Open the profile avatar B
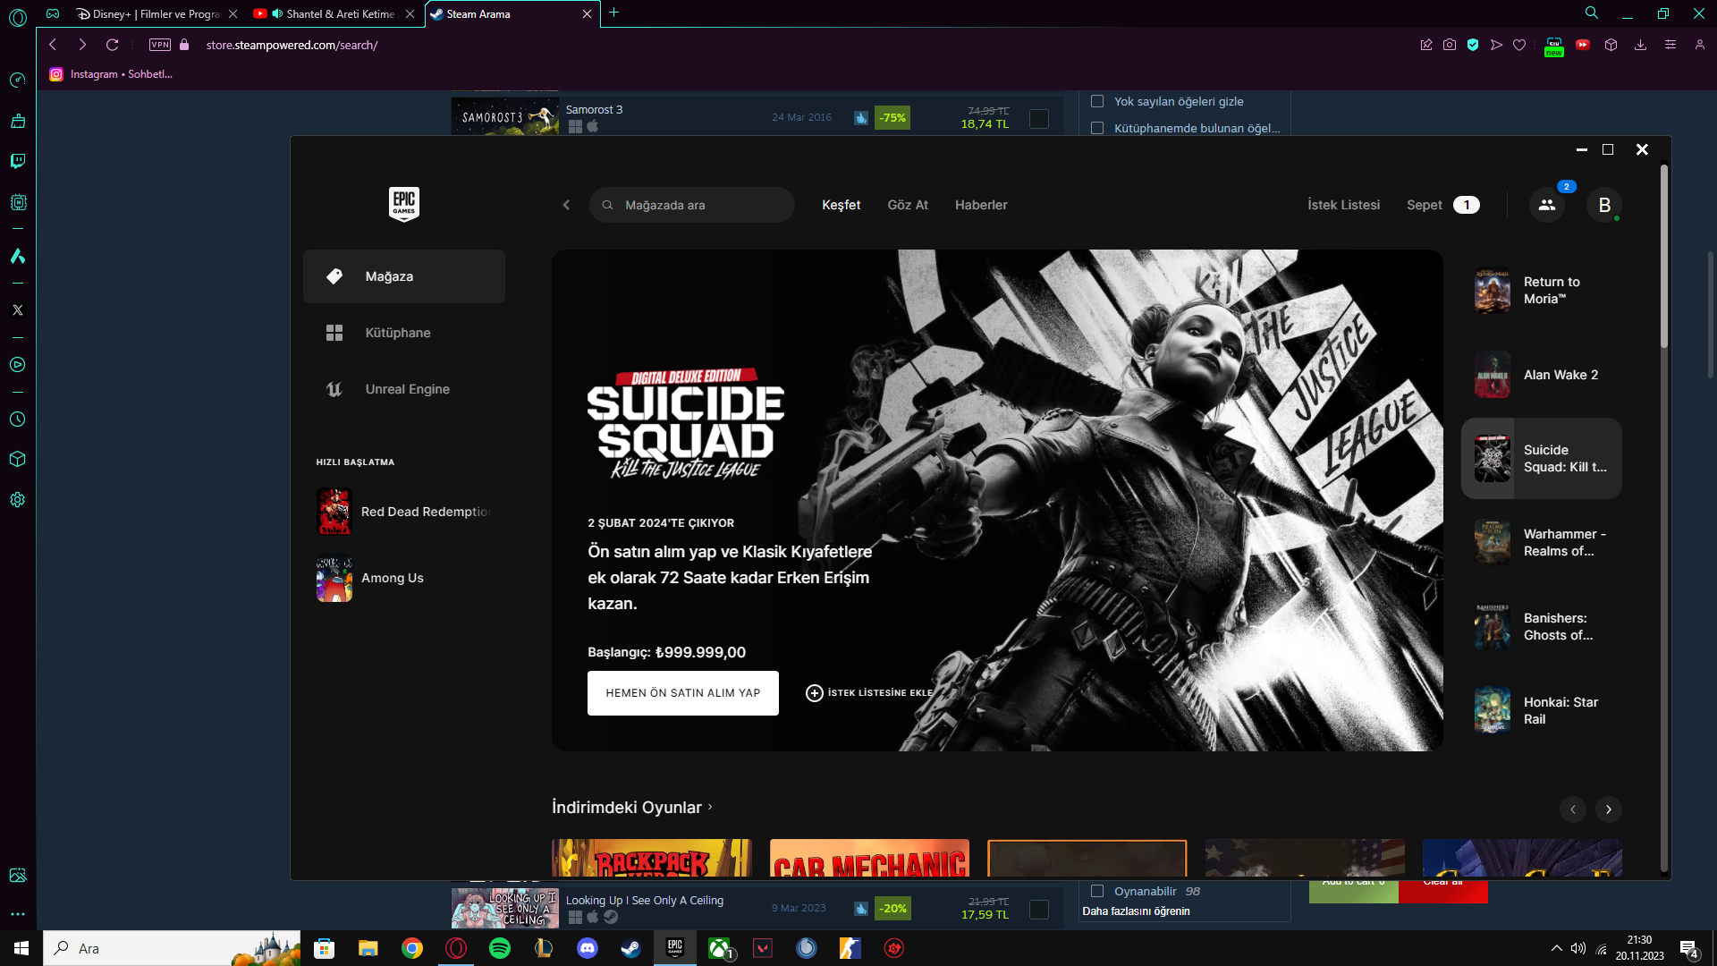 point(1604,205)
